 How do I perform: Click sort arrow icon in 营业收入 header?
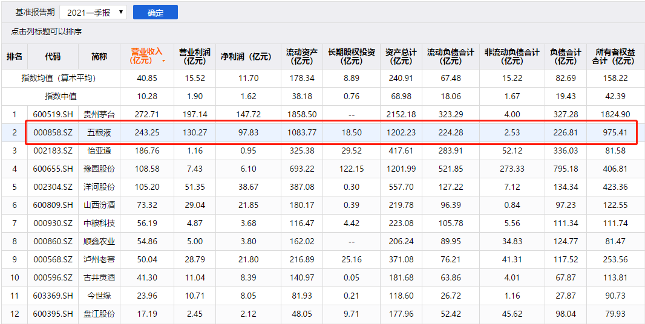(x=164, y=61)
